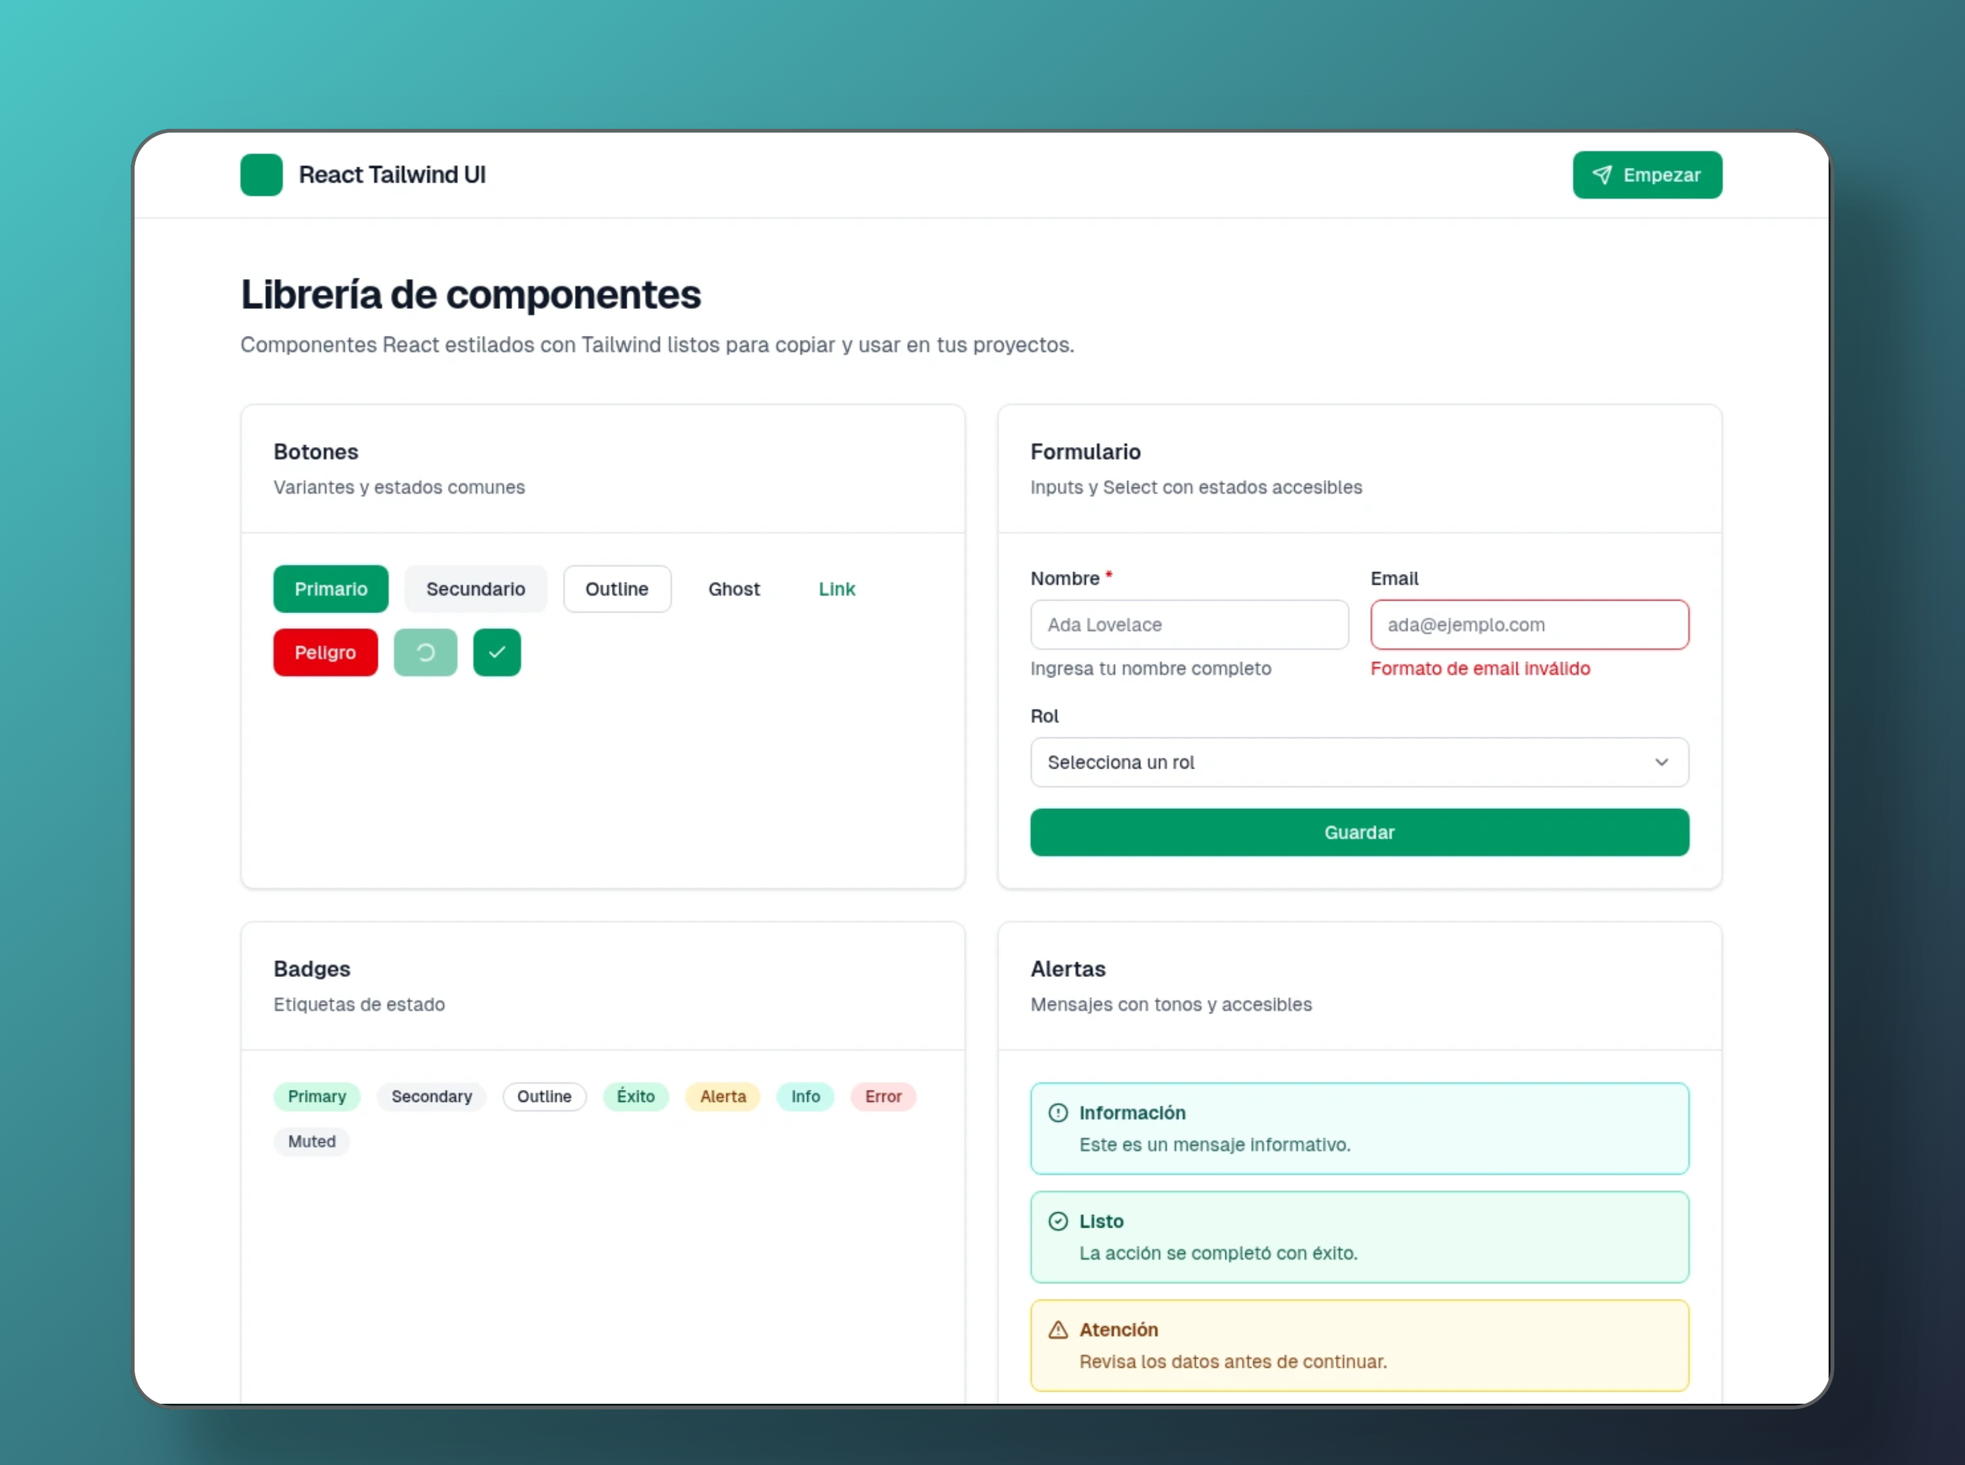Click the Badges card title
The image size is (1965, 1465).
pos(311,969)
